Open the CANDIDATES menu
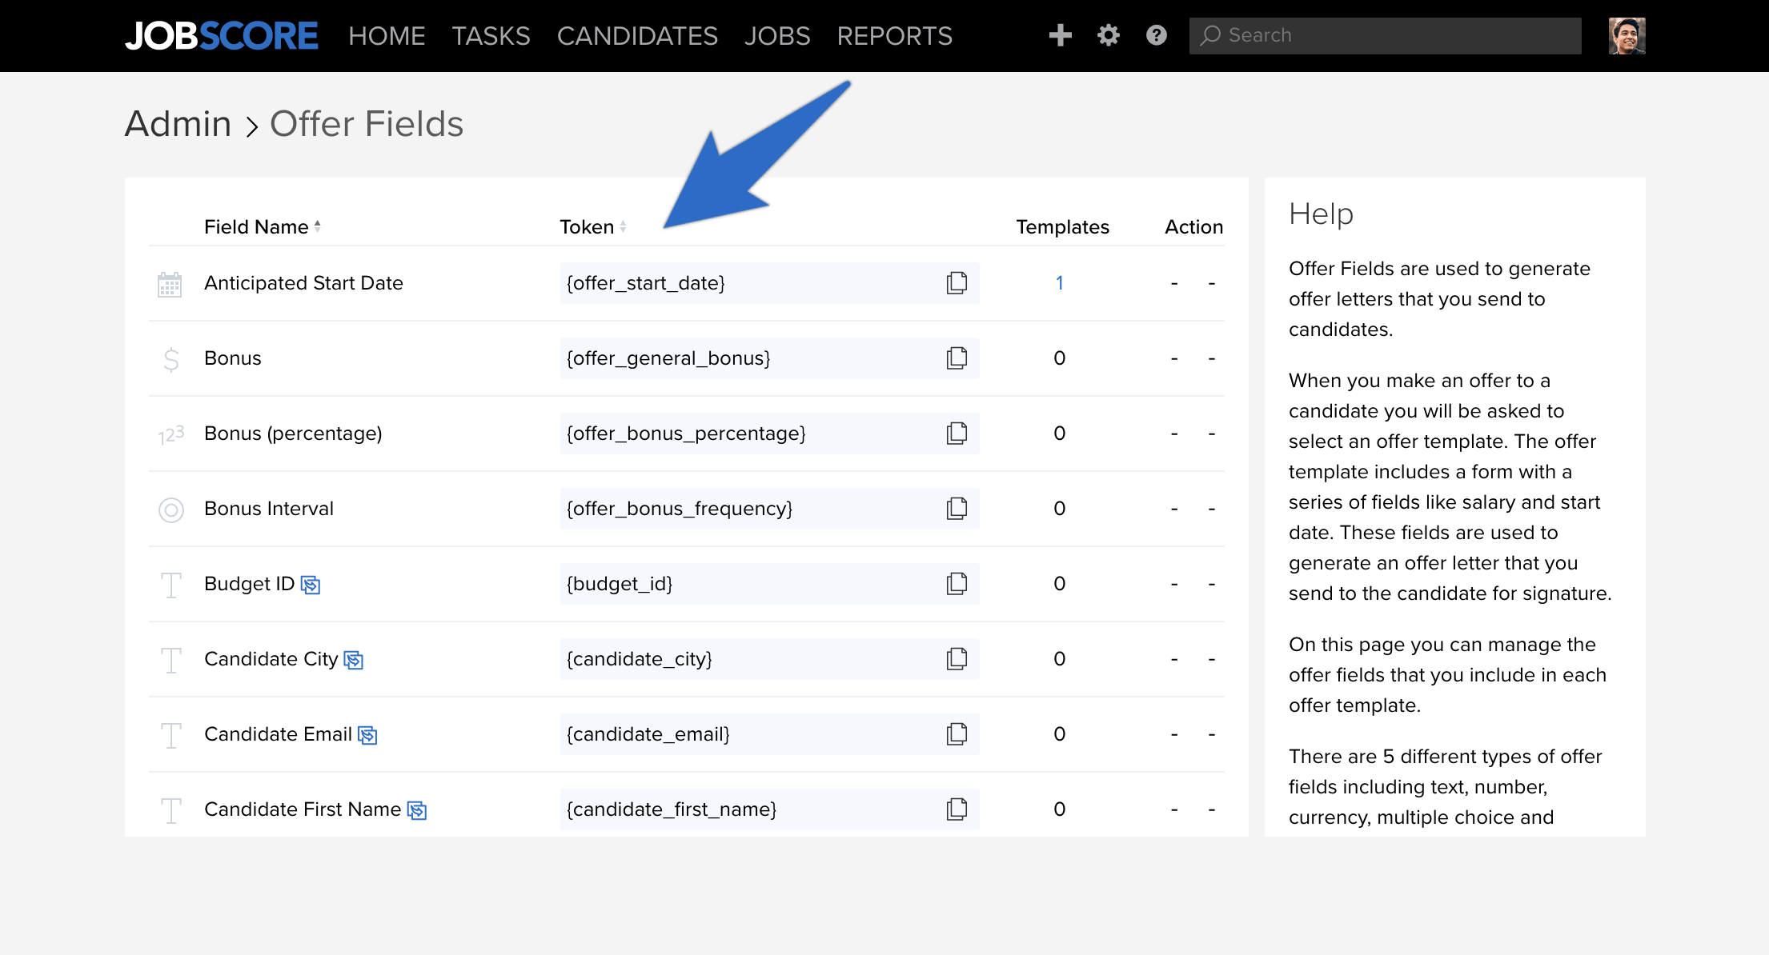 (x=637, y=36)
